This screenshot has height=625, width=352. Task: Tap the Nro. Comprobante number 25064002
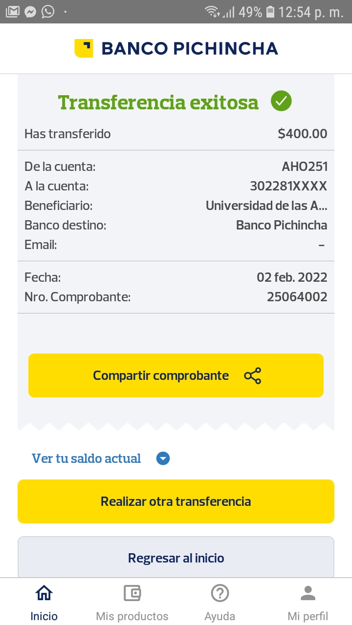click(297, 297)
